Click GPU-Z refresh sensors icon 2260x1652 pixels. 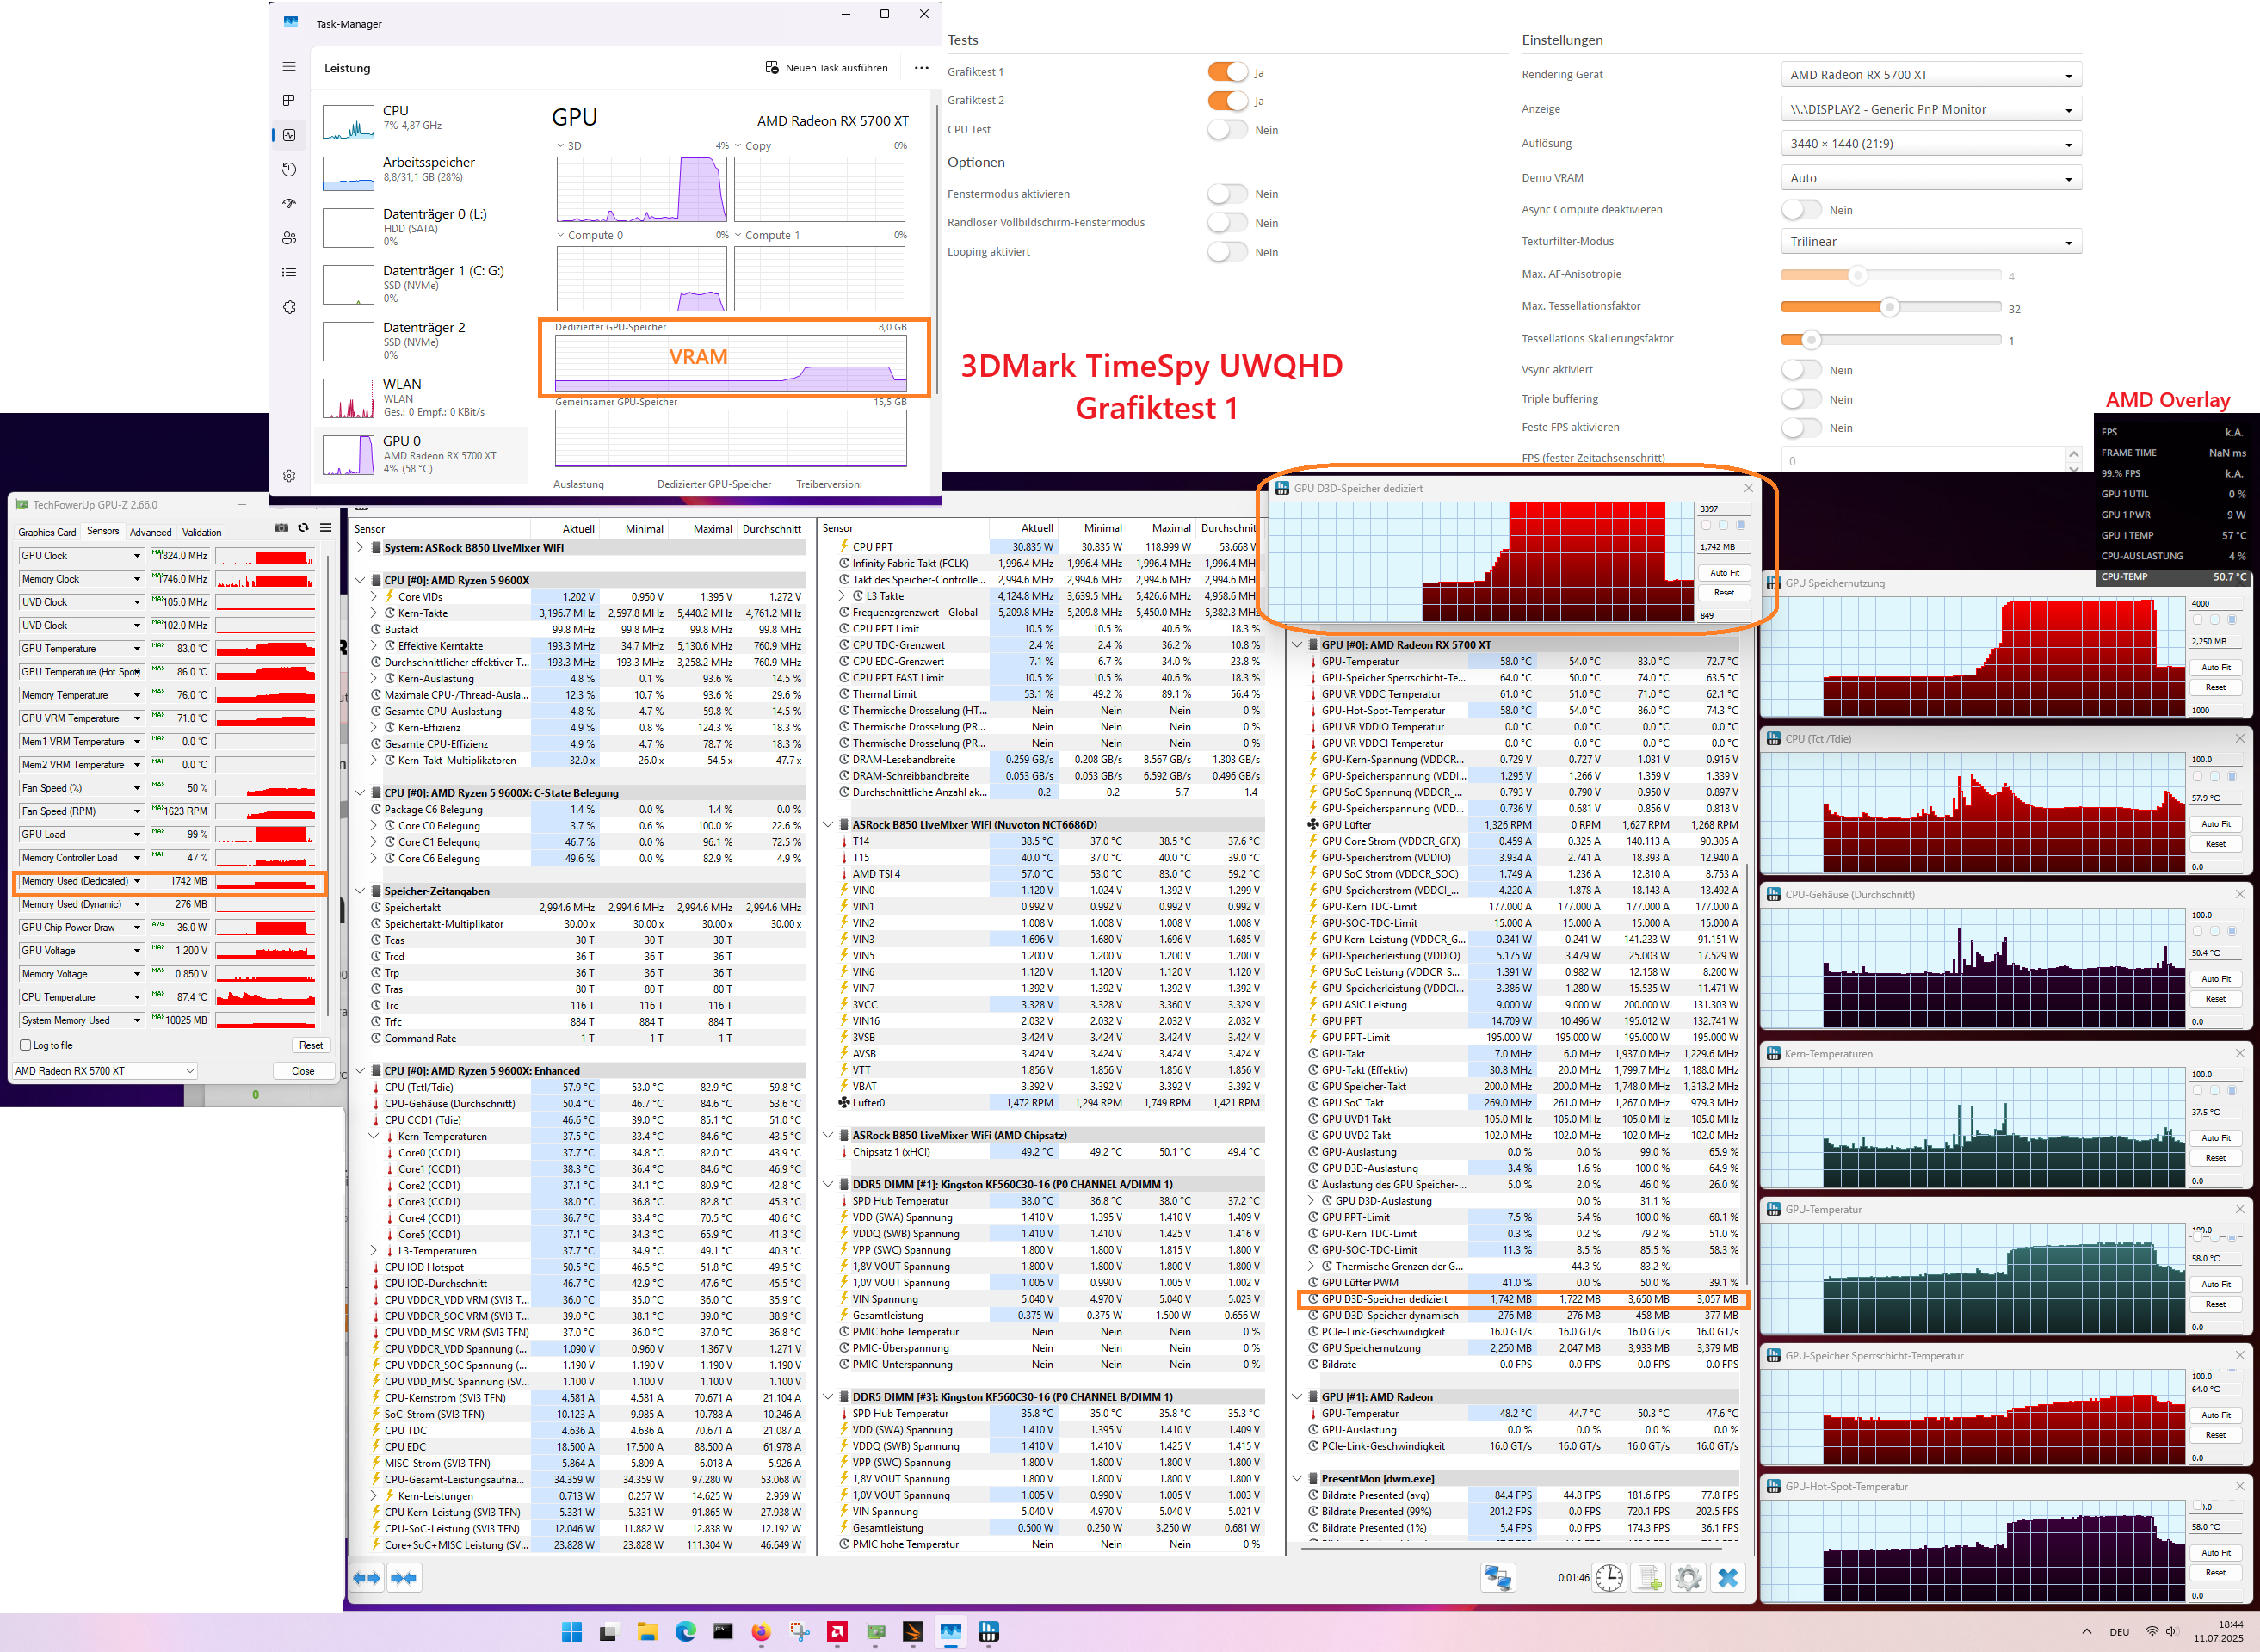303,528
